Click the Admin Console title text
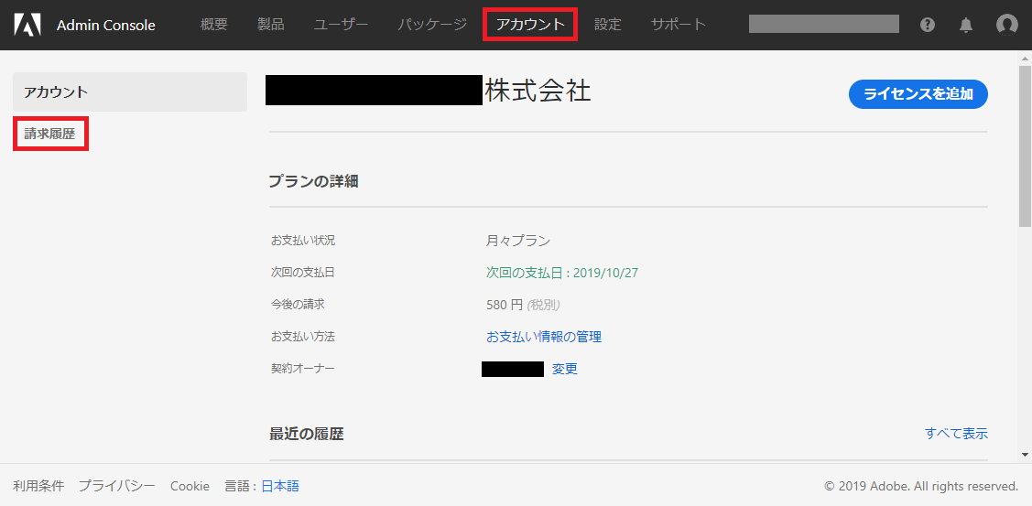 point(106,26)
